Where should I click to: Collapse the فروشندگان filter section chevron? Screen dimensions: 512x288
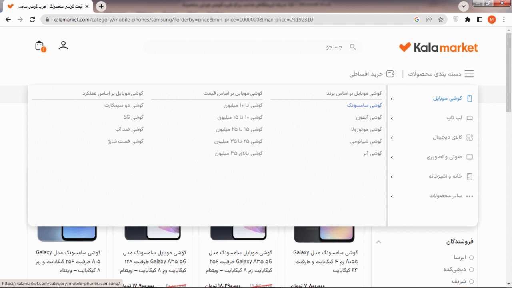click(x=378, y=242)
